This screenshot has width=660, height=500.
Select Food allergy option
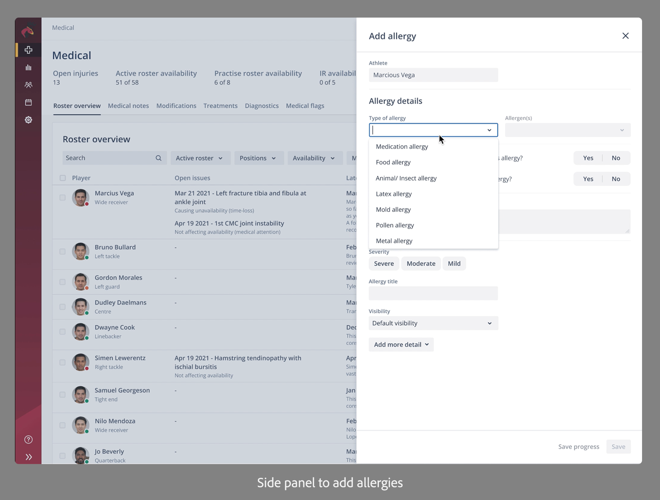[x=434, y=162]
